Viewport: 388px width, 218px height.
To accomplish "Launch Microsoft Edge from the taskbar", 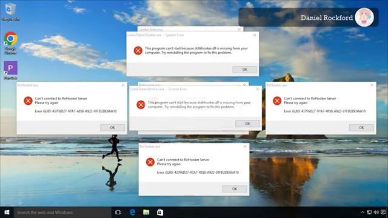I will pyautogui.click(x=132, y=213).
